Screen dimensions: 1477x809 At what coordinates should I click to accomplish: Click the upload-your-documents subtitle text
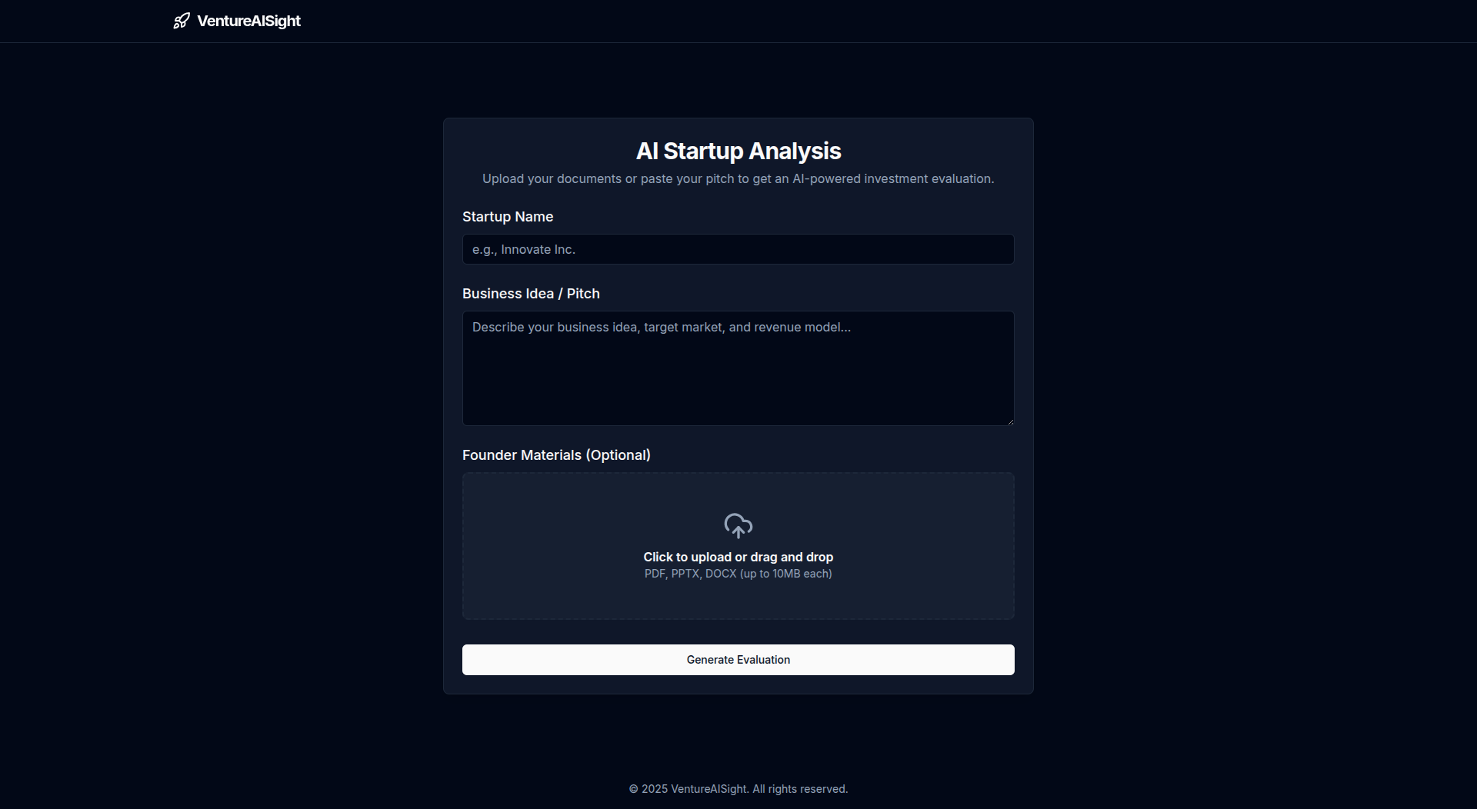pos(738,179)
